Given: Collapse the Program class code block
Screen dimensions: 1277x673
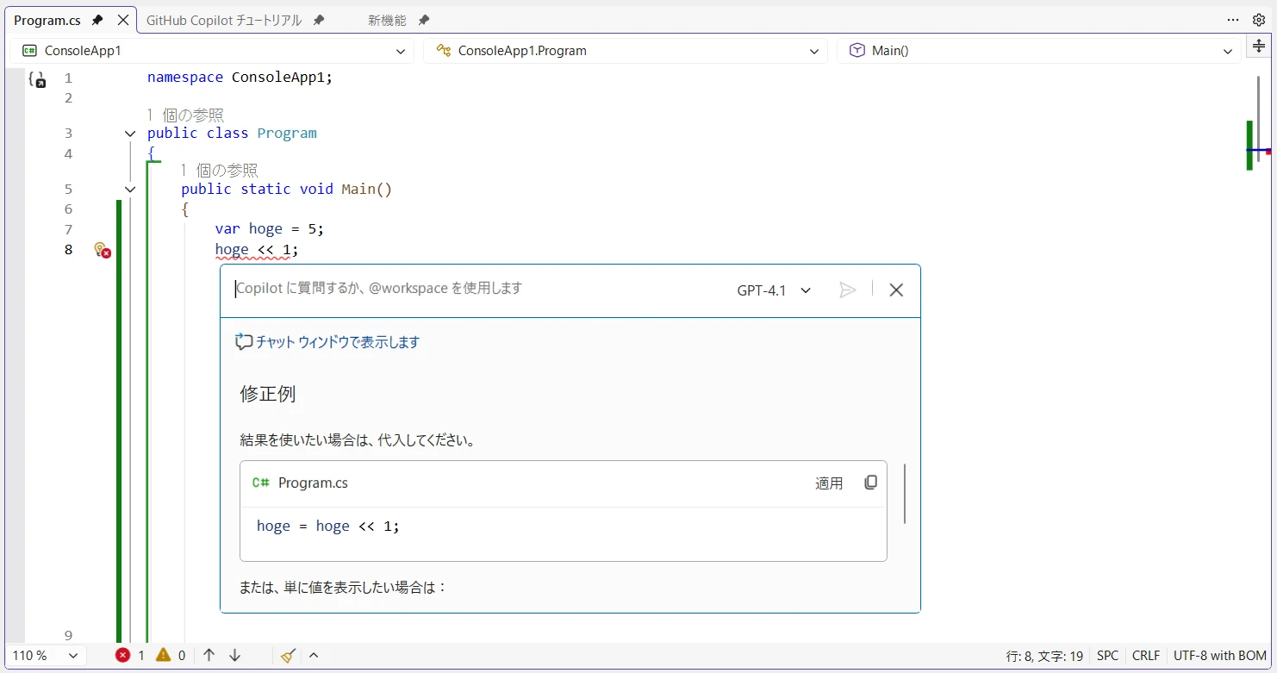Looking at the screenshot, I should 130,134.
